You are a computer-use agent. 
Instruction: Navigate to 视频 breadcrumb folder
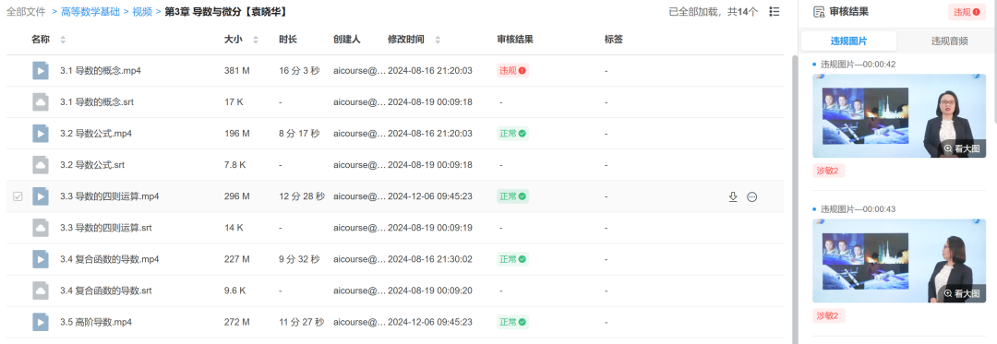point(142,11)
